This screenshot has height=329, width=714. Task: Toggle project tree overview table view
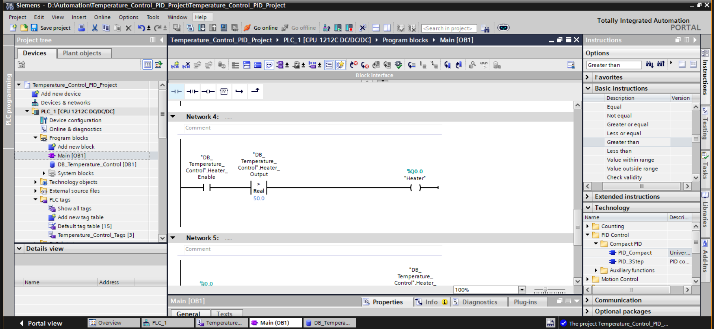(x=148, y=65)
